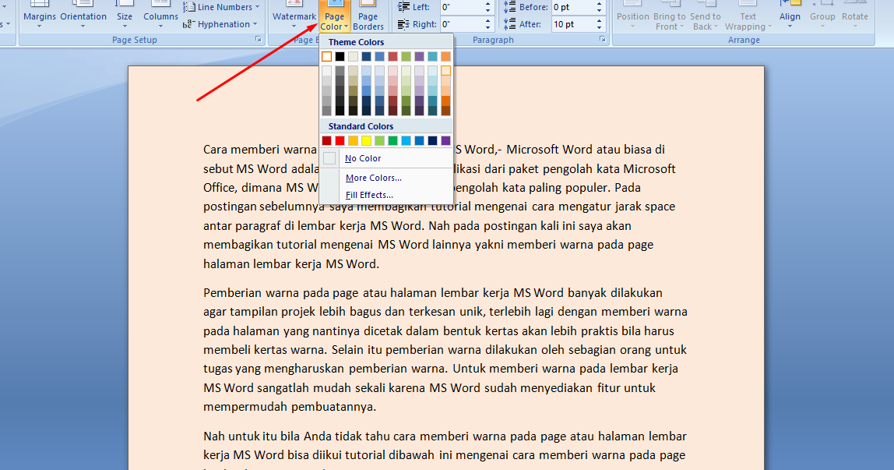Select the light blue standard color
The width and height of the screenshot is (894, 470).
click(x=406, y=141)
